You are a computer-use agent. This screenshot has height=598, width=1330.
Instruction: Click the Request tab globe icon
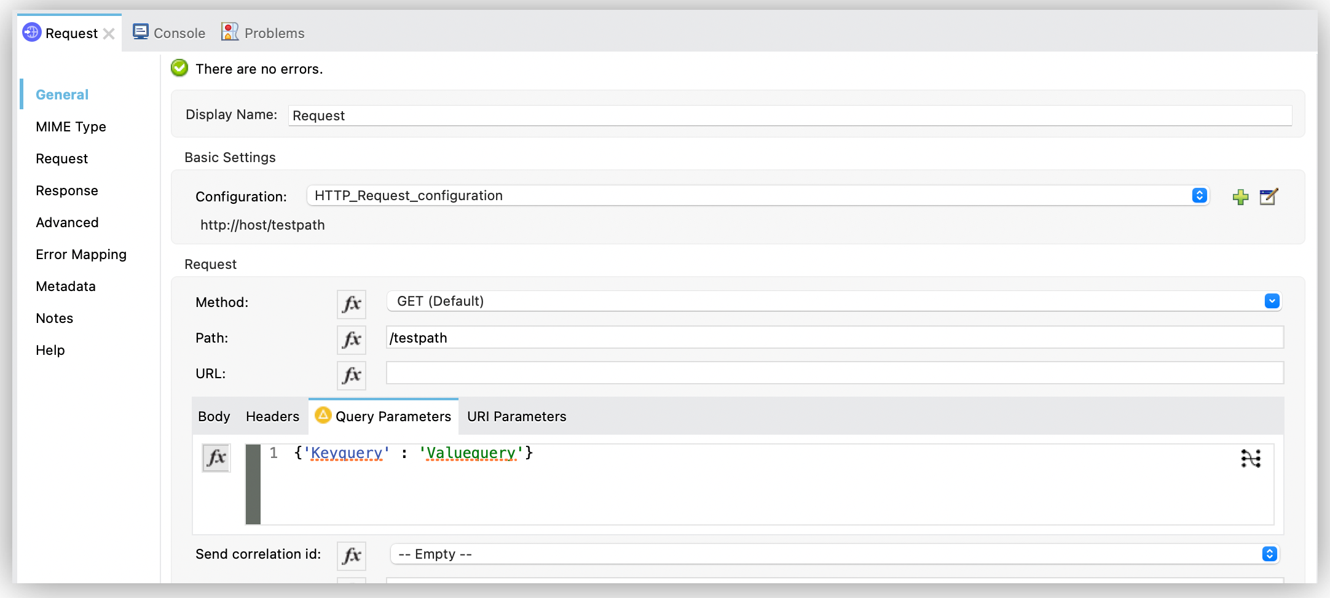click(x=31, y=33)
